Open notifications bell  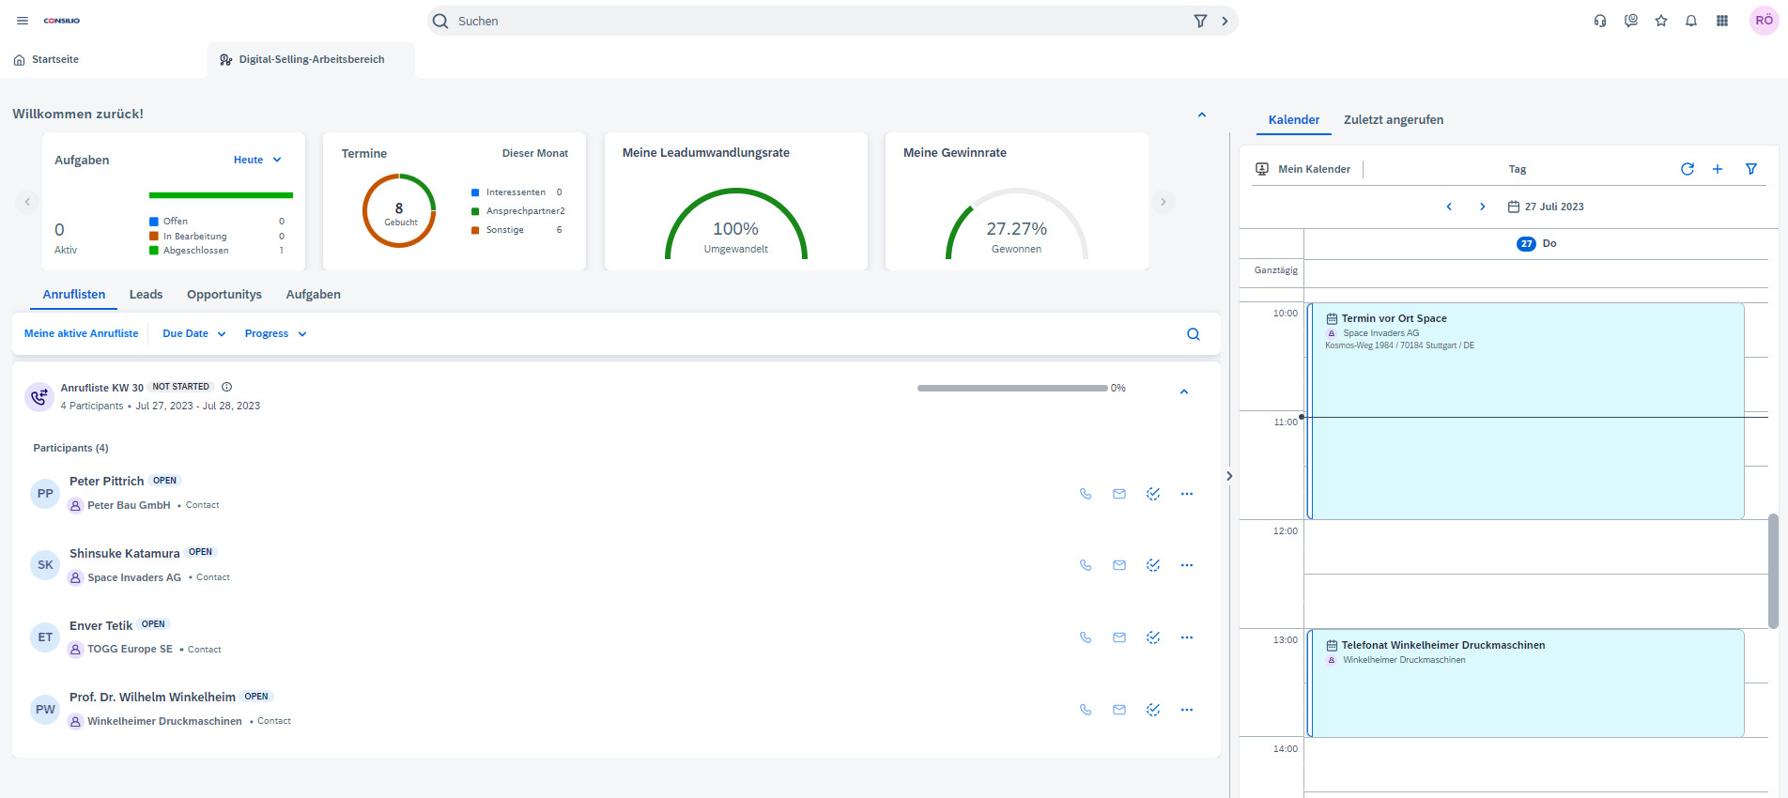[x=1691, y=21]
